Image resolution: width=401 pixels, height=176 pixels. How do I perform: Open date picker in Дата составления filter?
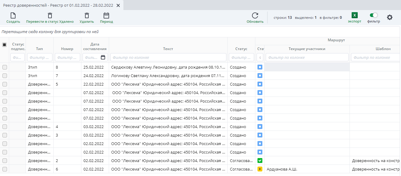(103, 57)
